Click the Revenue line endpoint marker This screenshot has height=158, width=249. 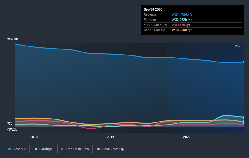click(244, 62)
